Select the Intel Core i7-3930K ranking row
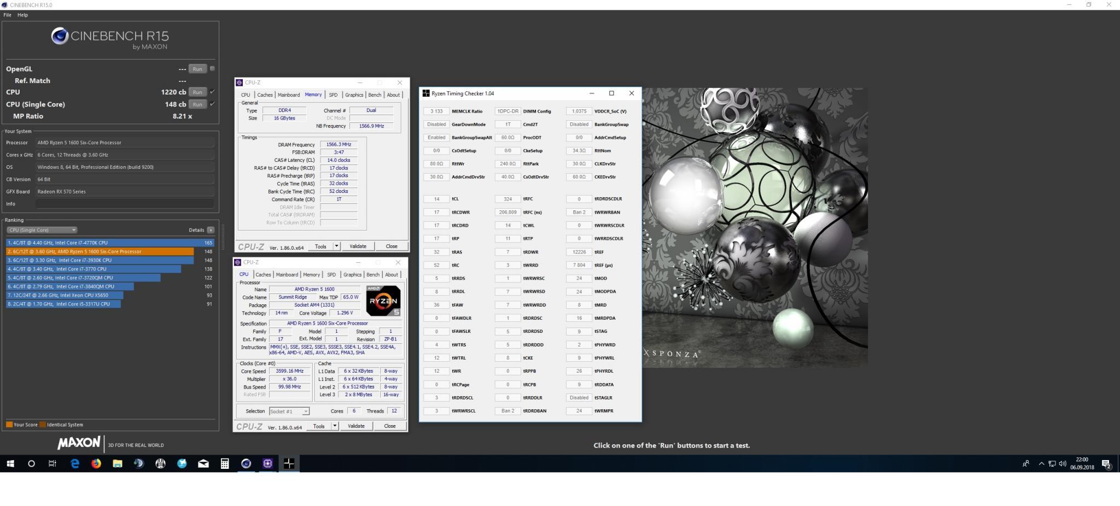 [109, 260]
